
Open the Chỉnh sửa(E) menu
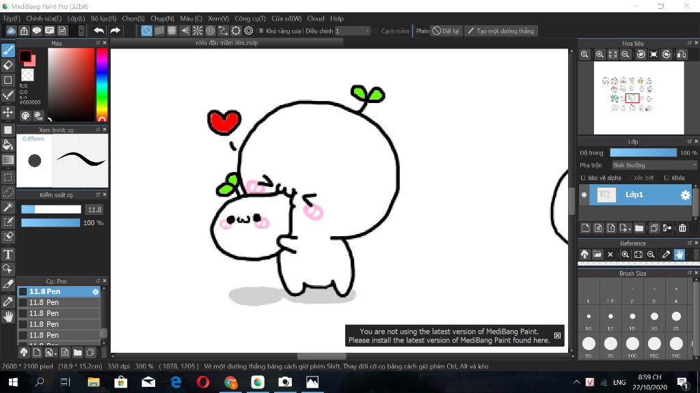(44, 18)
